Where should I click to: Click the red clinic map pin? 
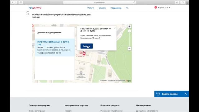(84, 53)
